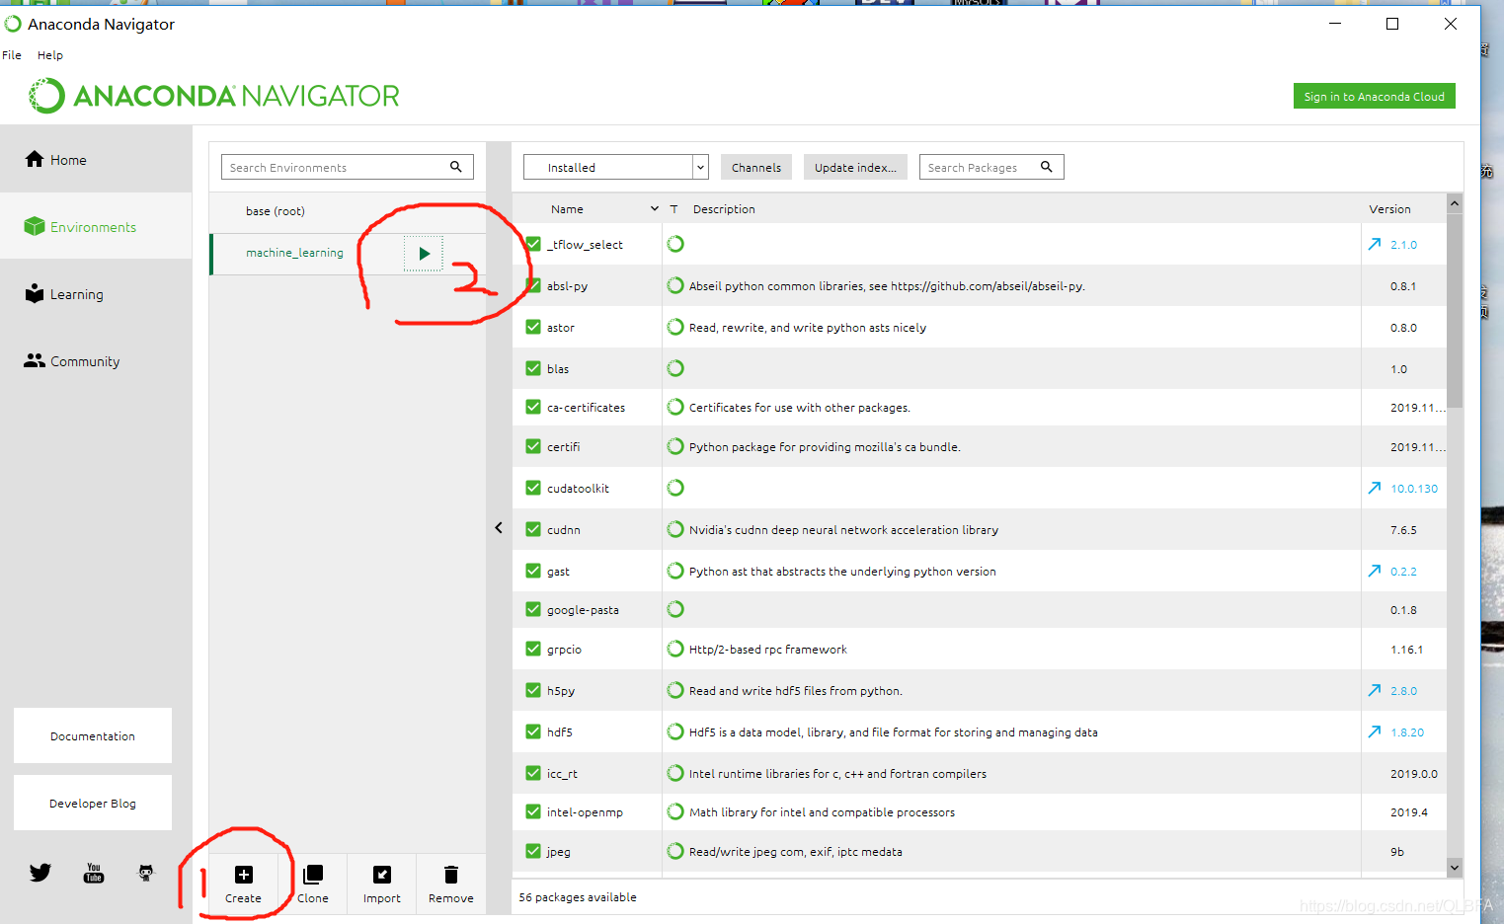Click the green play arrow for machine_learning
1504x924 pixels.
click(424, 254)
